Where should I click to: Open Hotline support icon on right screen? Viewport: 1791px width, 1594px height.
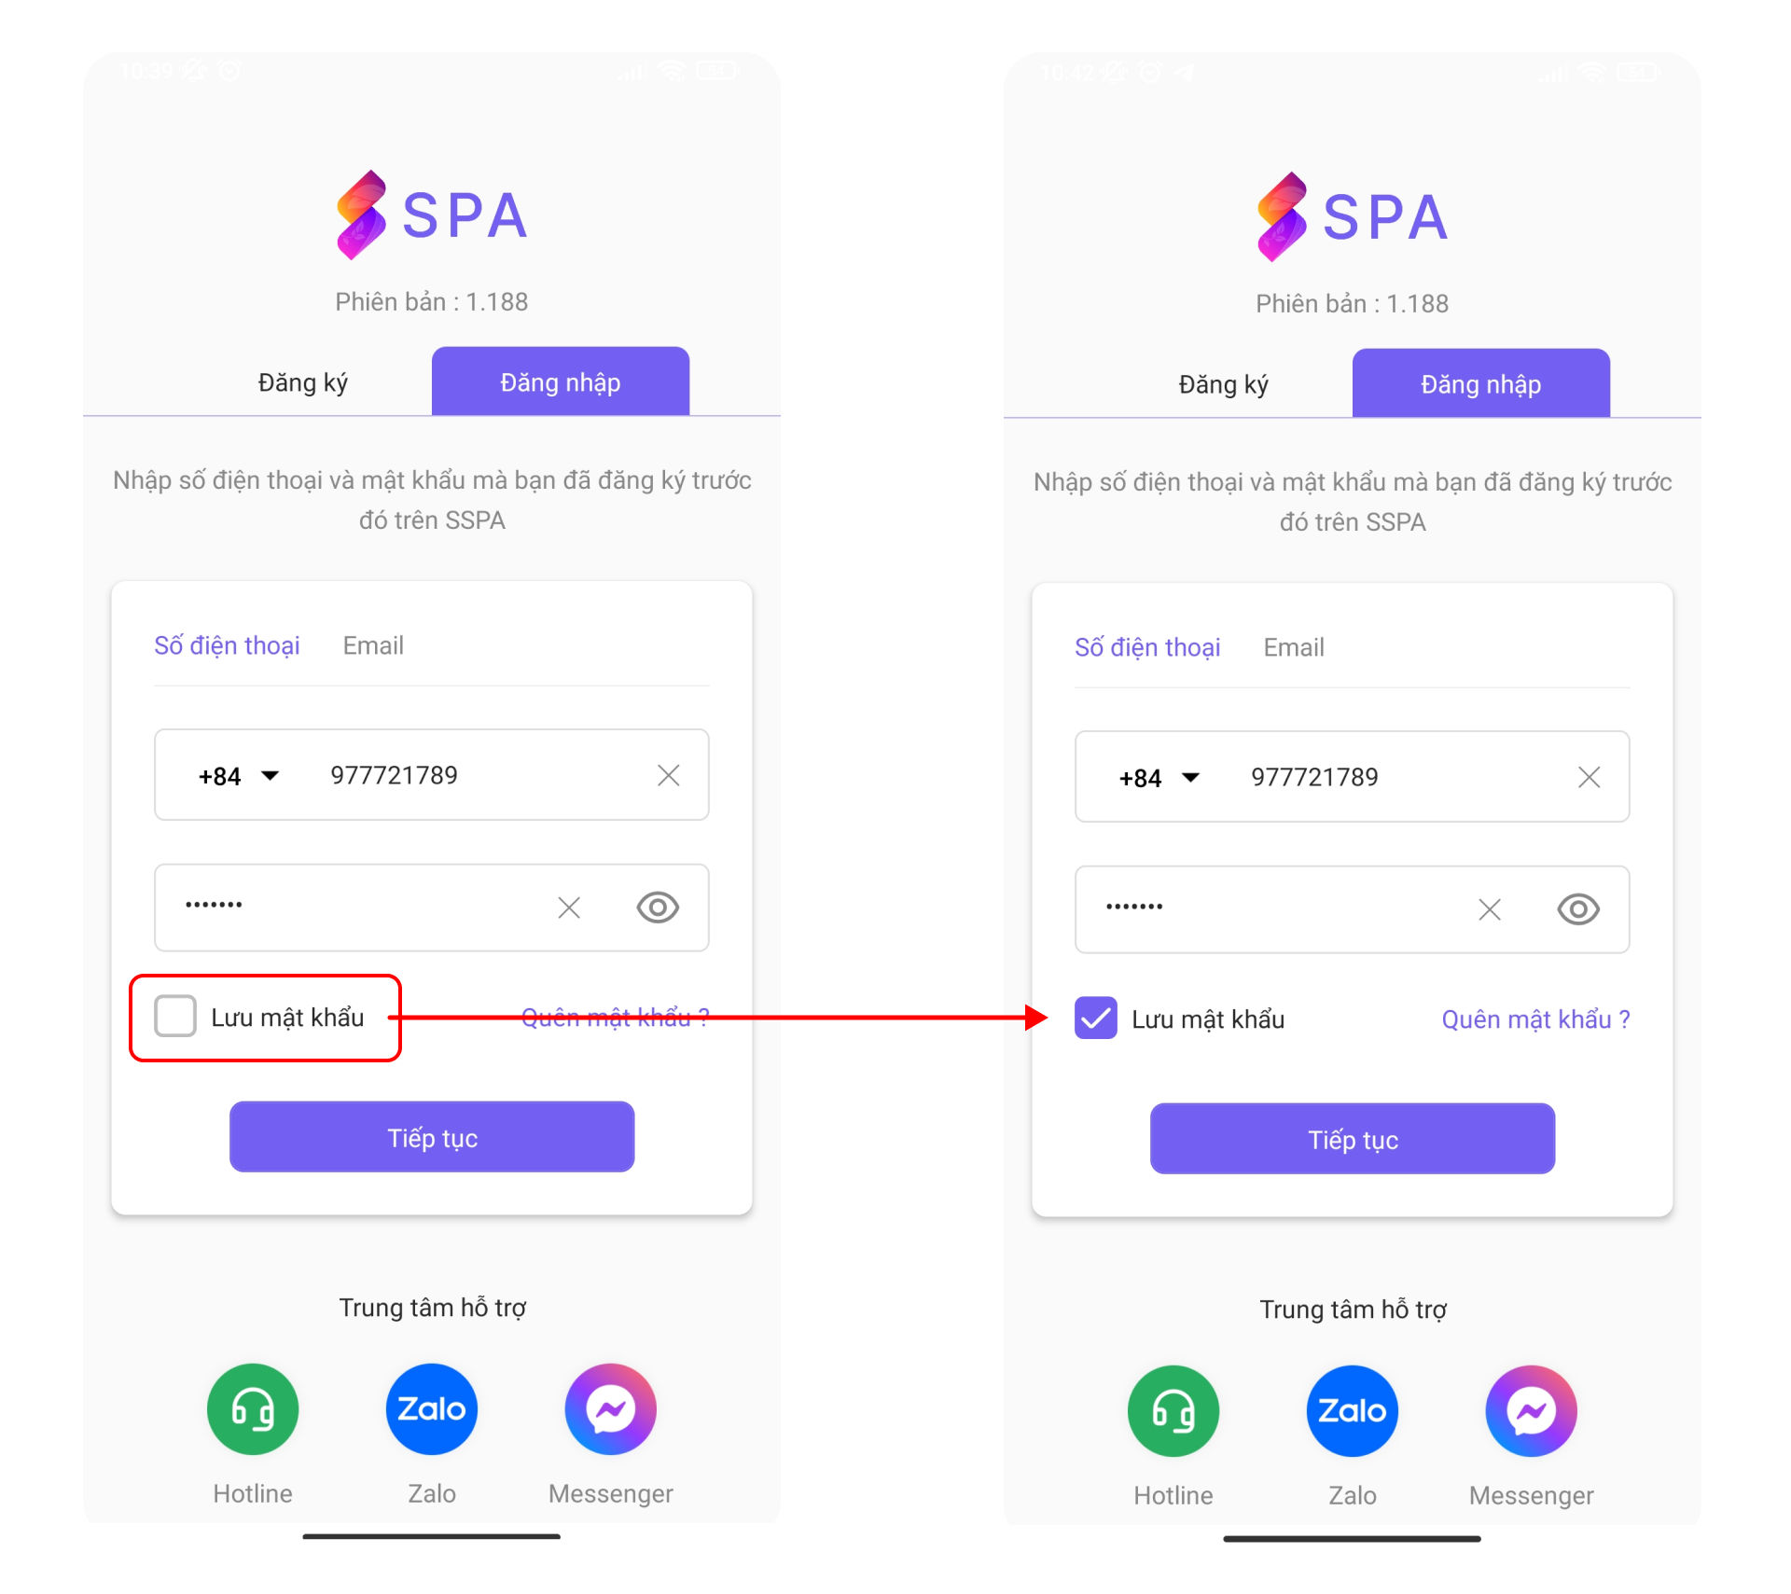(1173, 1410)
